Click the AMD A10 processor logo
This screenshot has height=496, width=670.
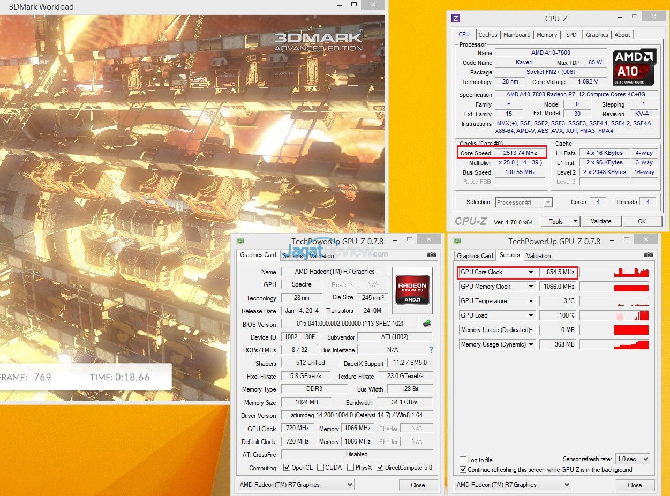[x=634, y=66]
